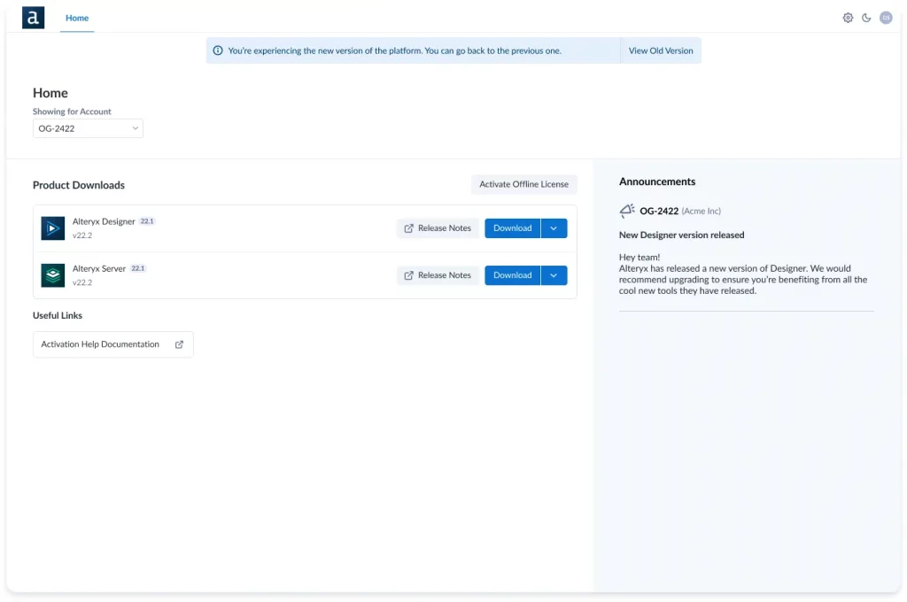
Task: Click the announcement megaphone icon
Action: coord(627,211)
